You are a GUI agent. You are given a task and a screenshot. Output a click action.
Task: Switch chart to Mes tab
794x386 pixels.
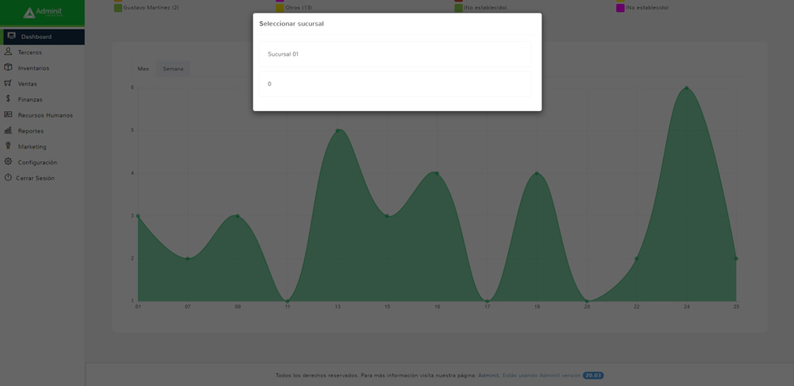tap(143, 69)
